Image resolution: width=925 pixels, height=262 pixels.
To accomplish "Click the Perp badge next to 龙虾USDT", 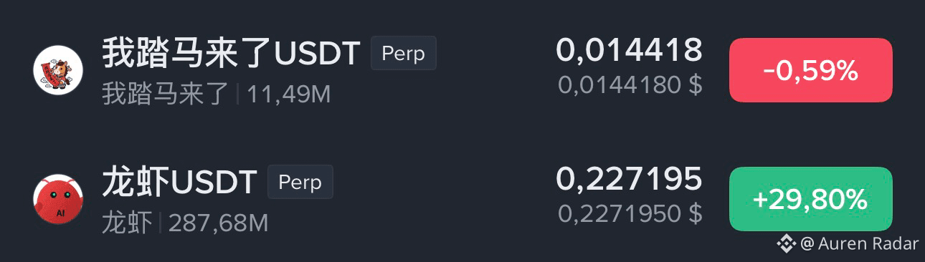I will coord(300,182).
